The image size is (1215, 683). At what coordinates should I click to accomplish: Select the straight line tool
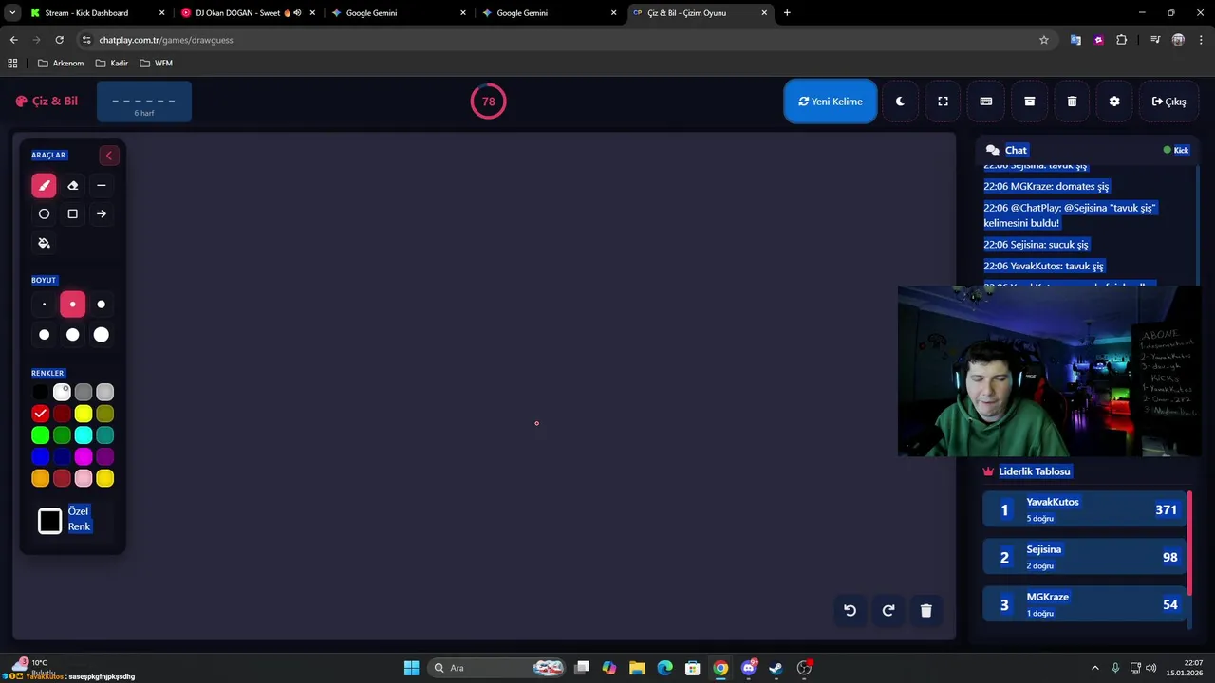coord(102,185)
